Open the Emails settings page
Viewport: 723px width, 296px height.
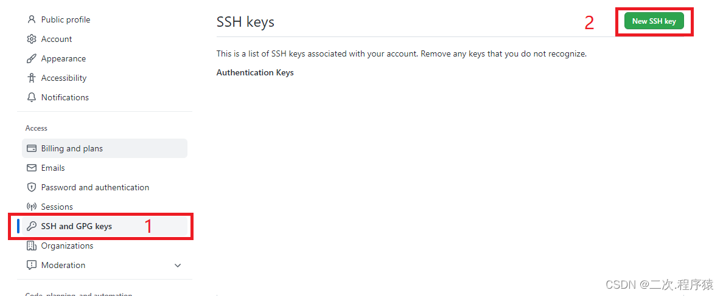click(105, 168)
